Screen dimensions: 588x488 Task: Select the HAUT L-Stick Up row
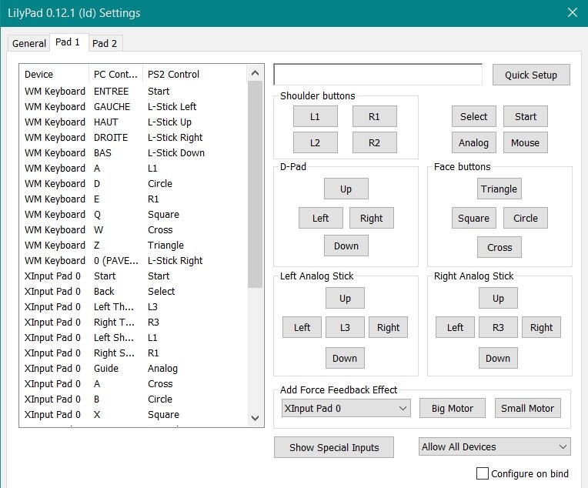(134, 122)
